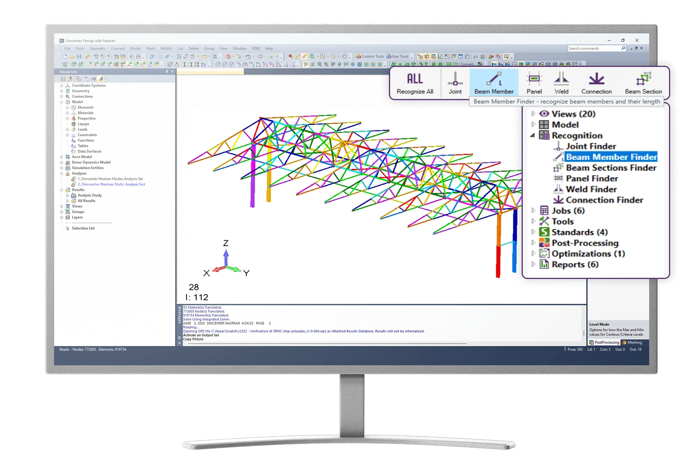Click the 'Con: 3' status bar entry
Viewport: 694px width, 474px height.
point(605,350)
